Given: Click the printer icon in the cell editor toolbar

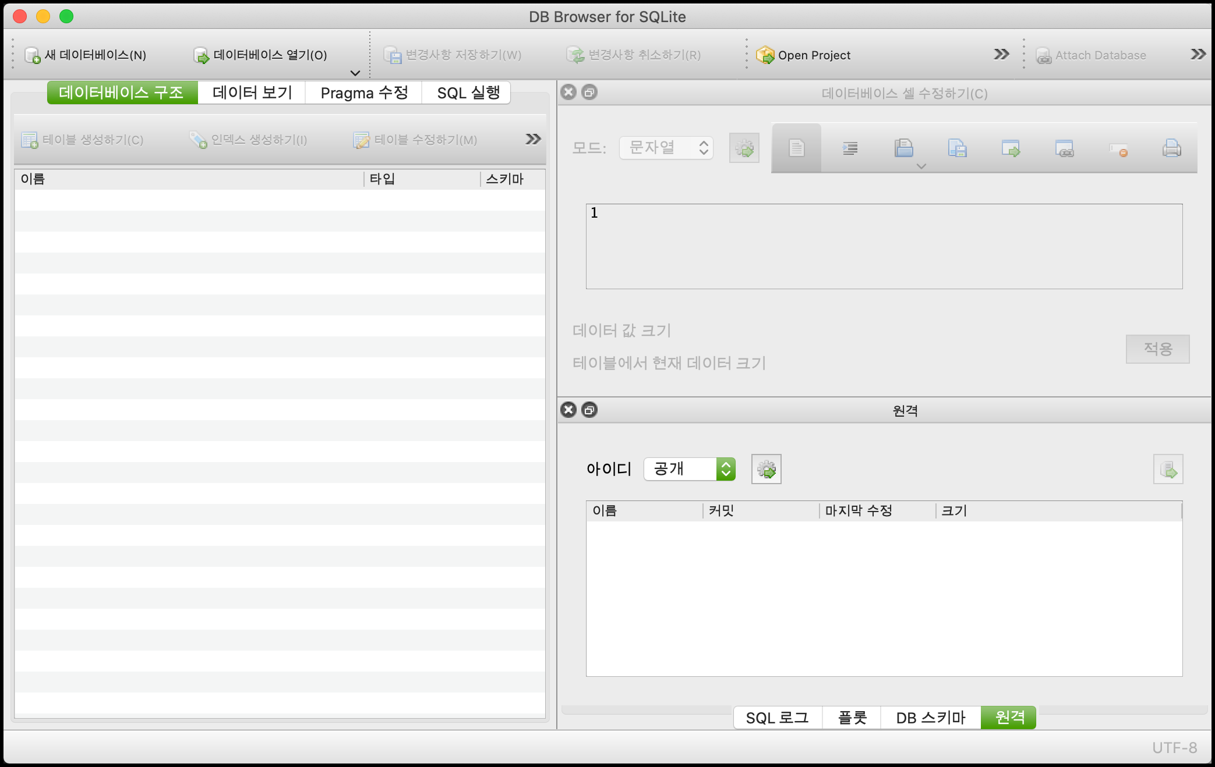Looking at the screenshot, I should [x=1171, y=149].
